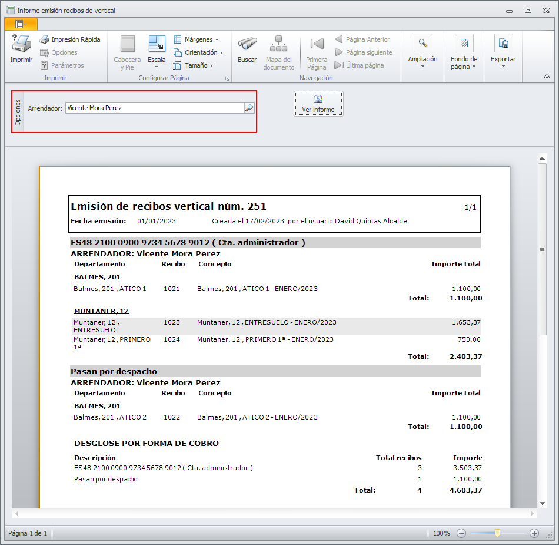Open the orange application menu tab
This screenshot has height=545, width=559.
coord(21,24)
